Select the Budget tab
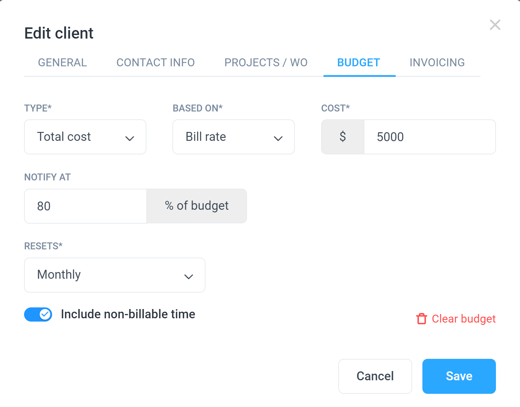 click(x=359, y=63)
